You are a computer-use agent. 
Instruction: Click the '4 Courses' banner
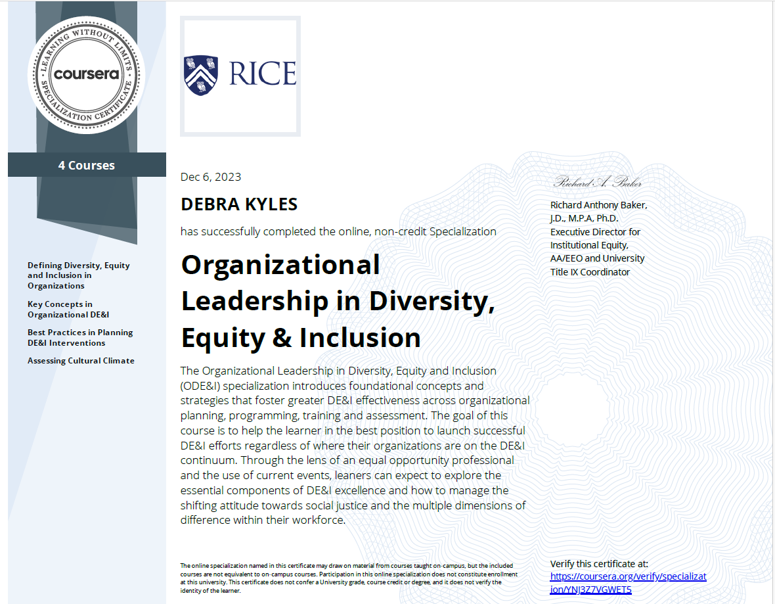point(86,165)
